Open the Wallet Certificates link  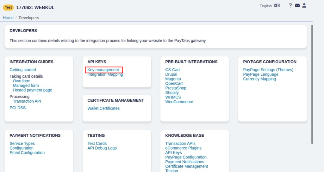tap(103, 108)
